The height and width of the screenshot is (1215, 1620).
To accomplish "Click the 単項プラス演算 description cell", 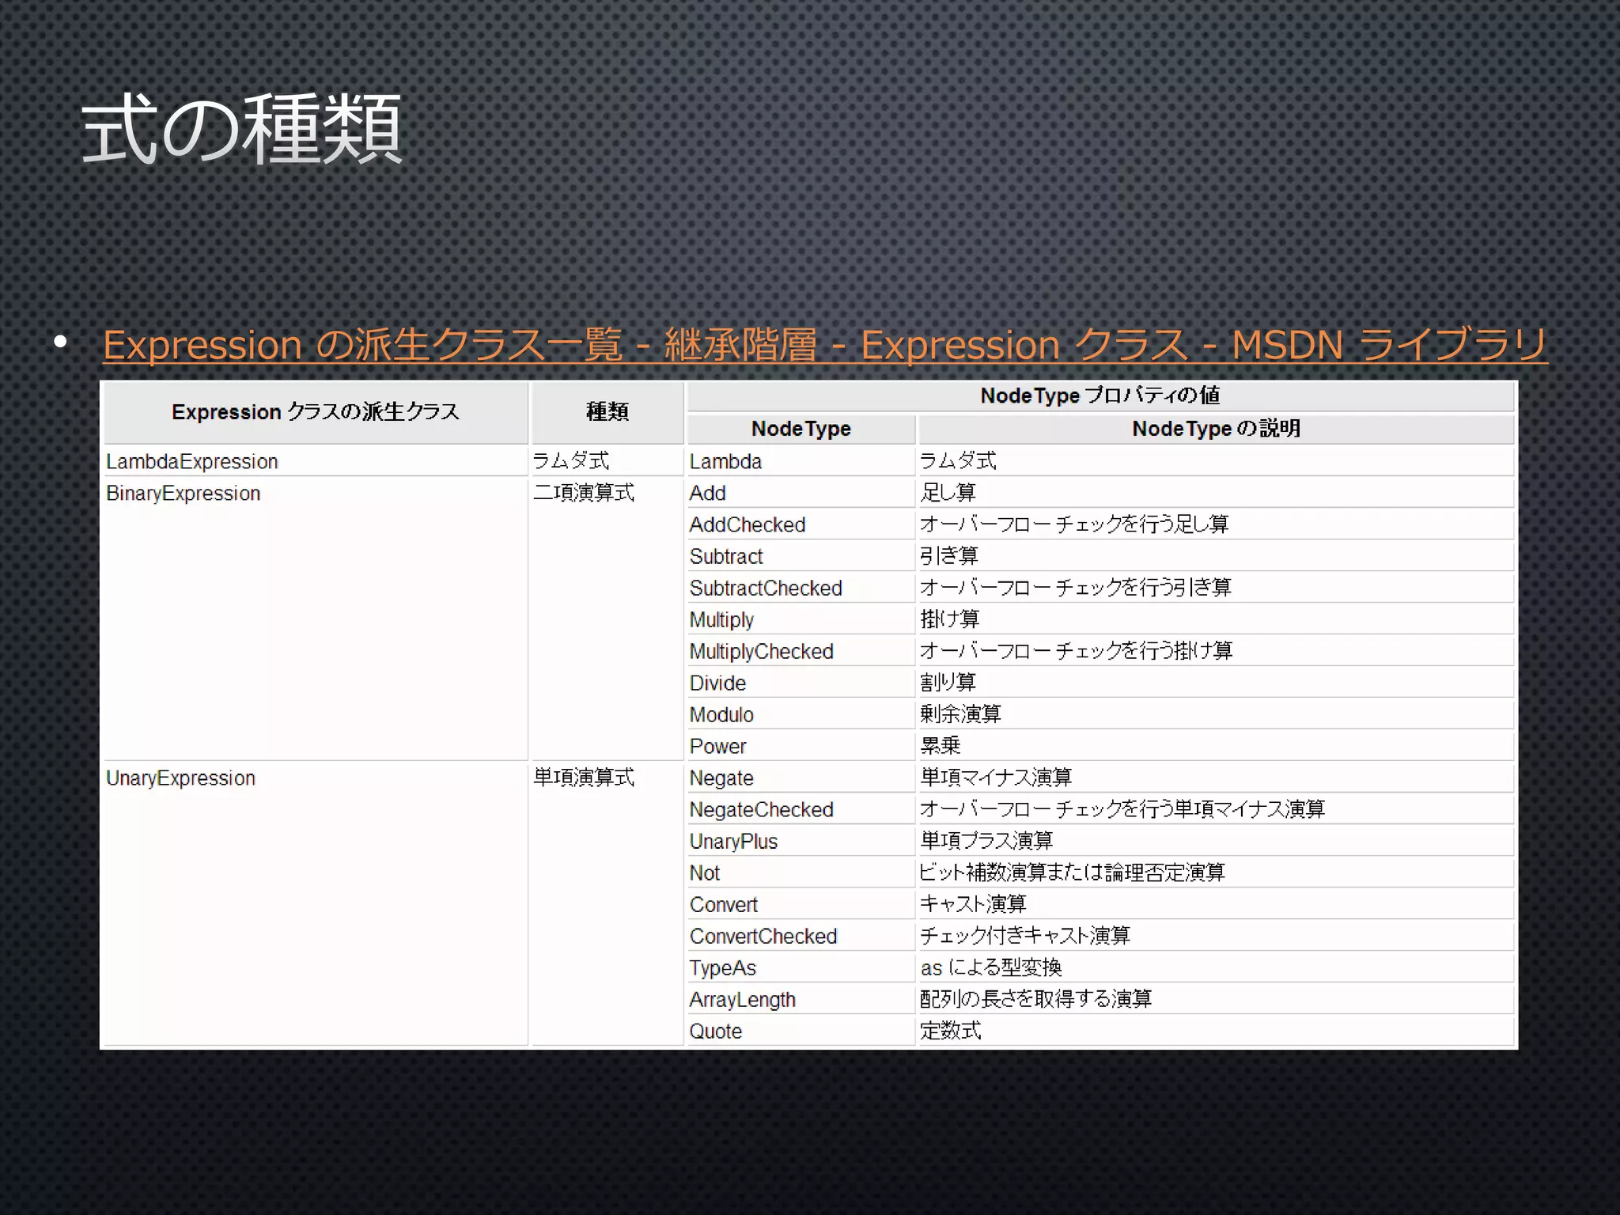I will [x=1217, y=841].
